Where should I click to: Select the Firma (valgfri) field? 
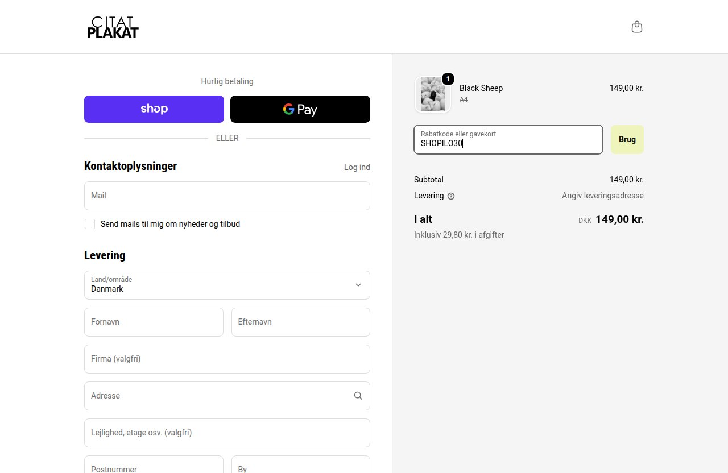(227, 359)
